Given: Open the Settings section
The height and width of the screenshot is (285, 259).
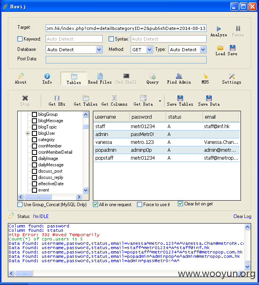Looking at the screenshot, I should pos(231,78).
